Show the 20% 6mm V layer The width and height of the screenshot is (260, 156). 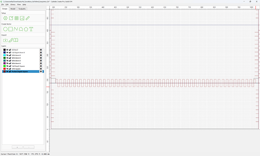coord(7,55)
